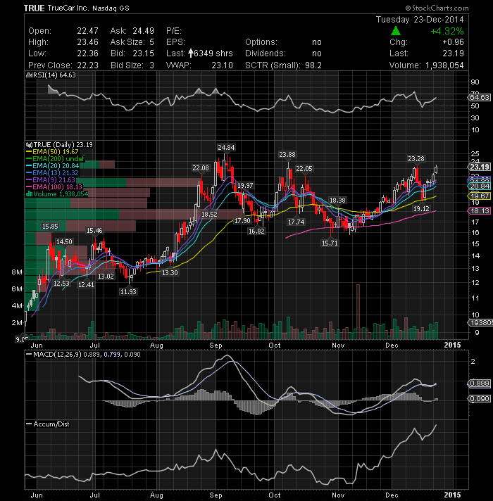Click the Dividends label
The width and height of the screenshot is (493, 501).
click(266, 53)
